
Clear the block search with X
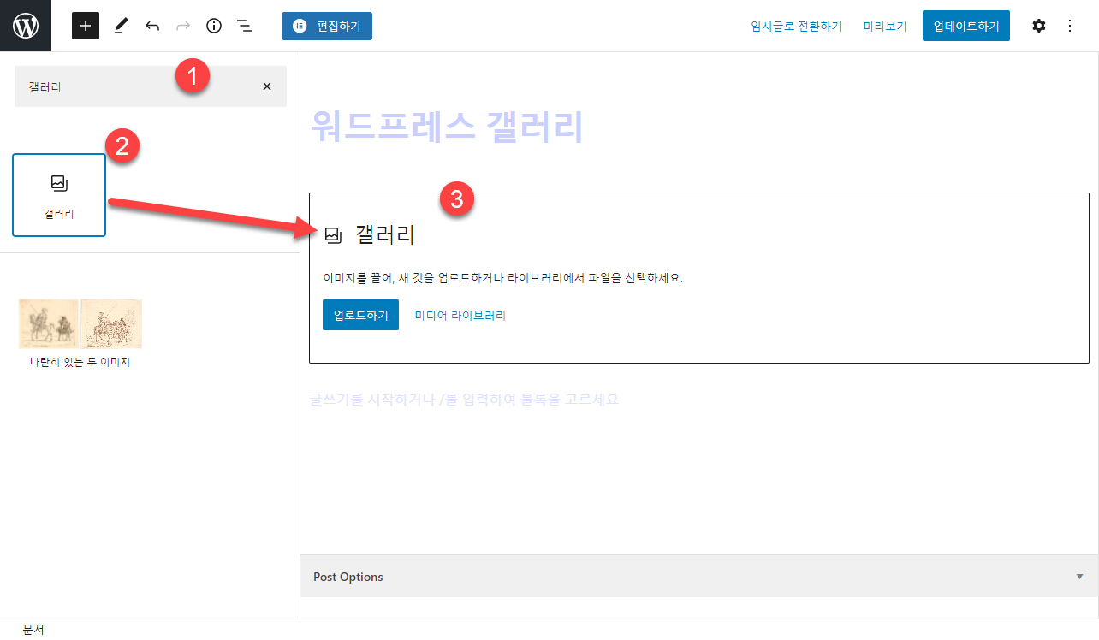point(267,86)
